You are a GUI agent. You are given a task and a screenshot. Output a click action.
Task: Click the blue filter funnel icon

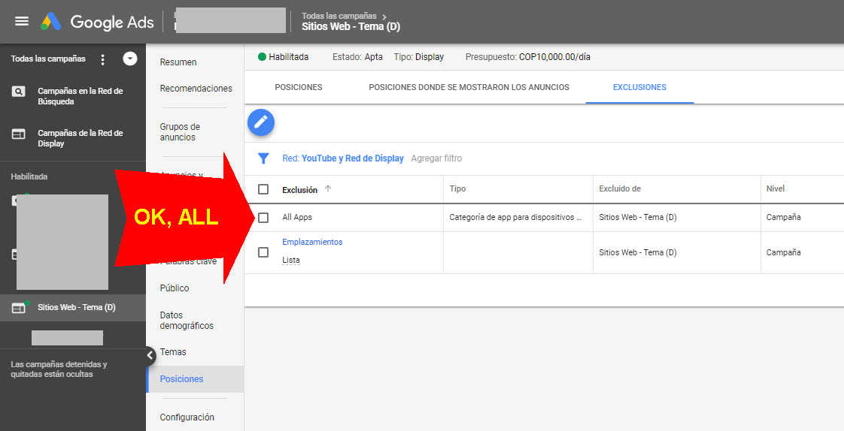point(263,158)
